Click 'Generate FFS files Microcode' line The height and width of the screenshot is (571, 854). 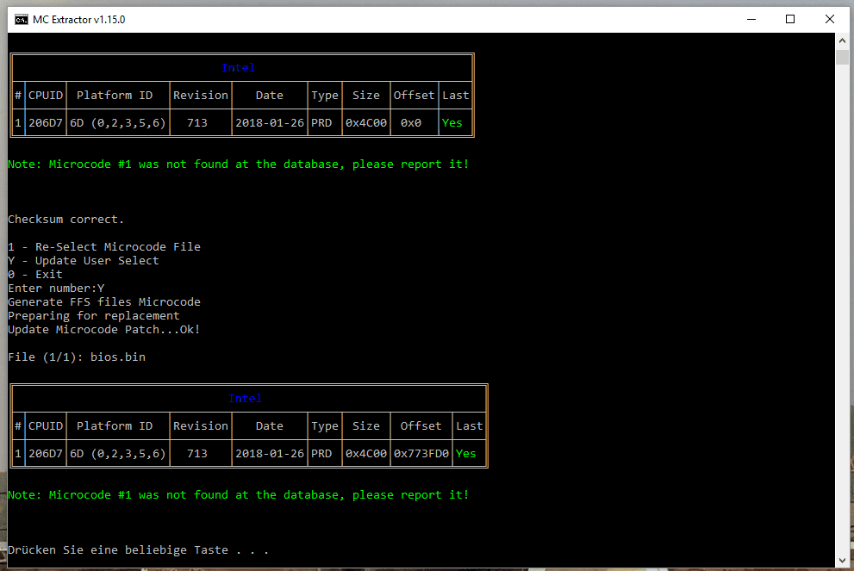point(104,302)
